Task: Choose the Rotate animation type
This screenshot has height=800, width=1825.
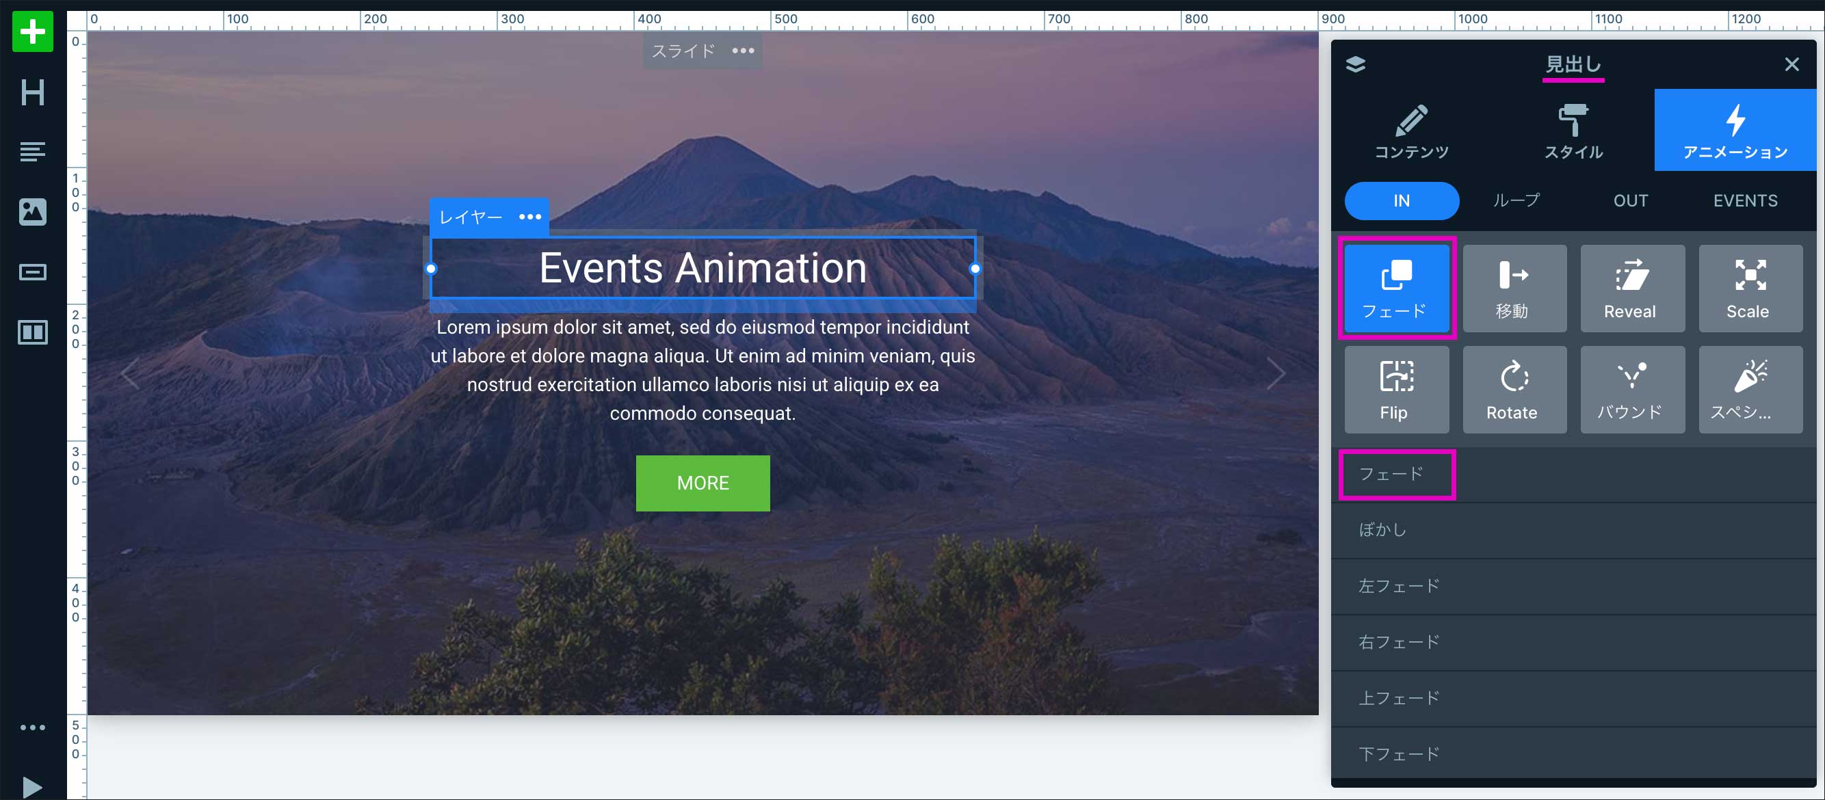Action: [x=1514, y=389]
